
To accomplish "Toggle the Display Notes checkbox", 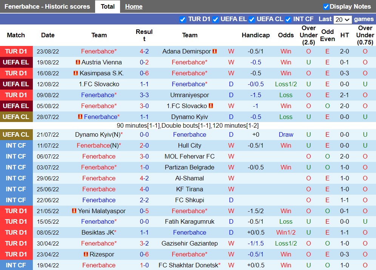I will tap(326, 6).
